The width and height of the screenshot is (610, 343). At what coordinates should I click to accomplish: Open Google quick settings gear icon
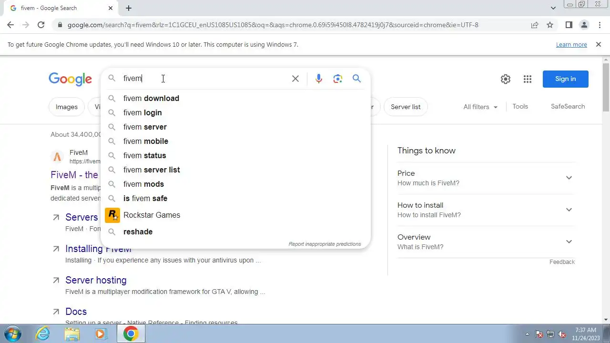click(506, 79)
